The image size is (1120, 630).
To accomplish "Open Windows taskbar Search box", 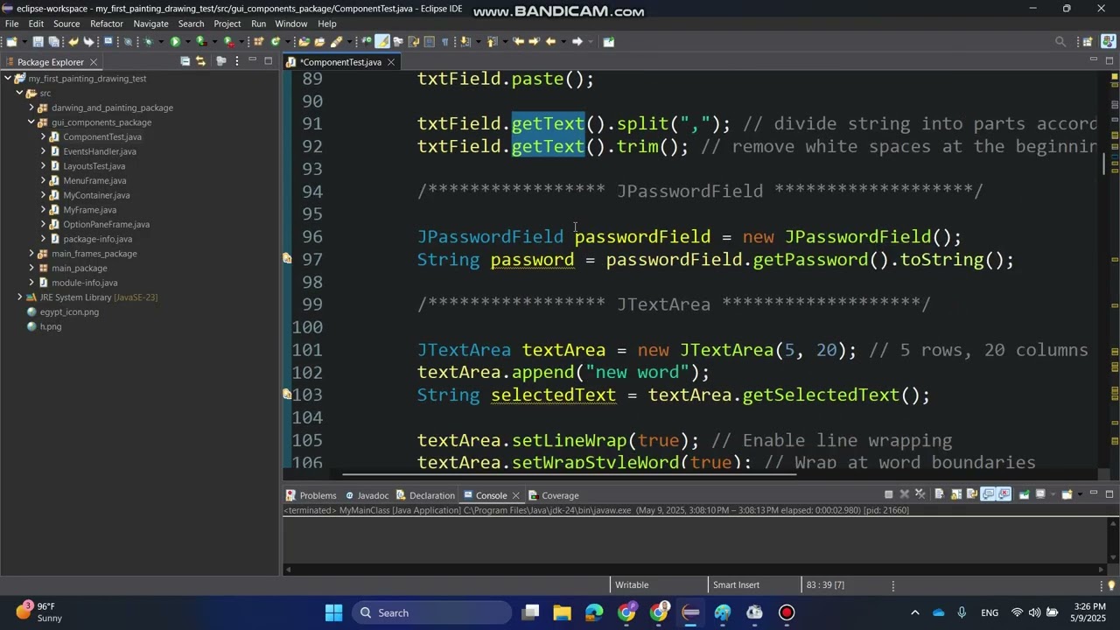I will pos(432,612).
